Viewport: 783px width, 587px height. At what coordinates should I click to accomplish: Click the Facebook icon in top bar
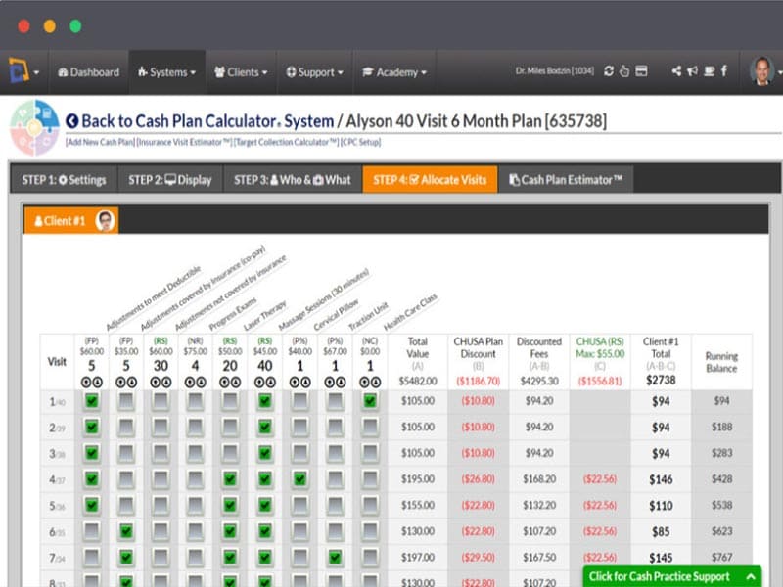(x=724, y=71)
